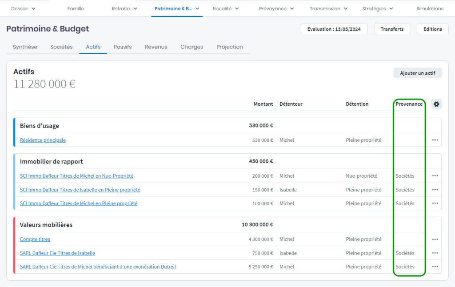Viewport: 455px width, 287px height.
Task: Open the Résidence principale asset link
Action: tap(43, 140)
